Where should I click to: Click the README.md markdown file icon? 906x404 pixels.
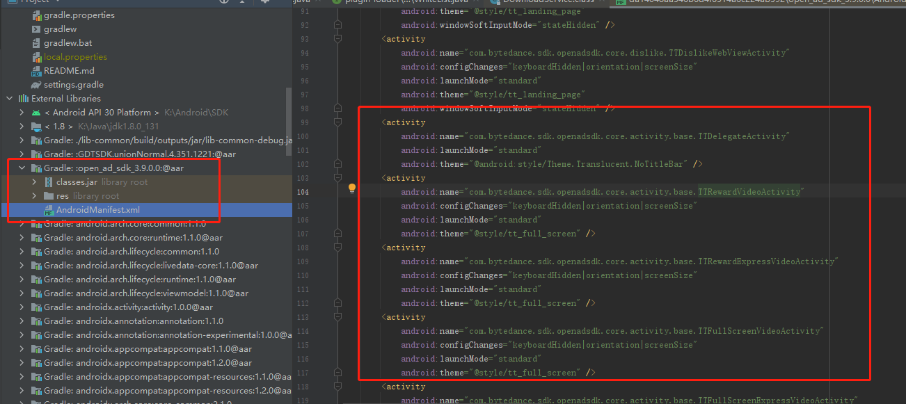[x=36, y=71]
